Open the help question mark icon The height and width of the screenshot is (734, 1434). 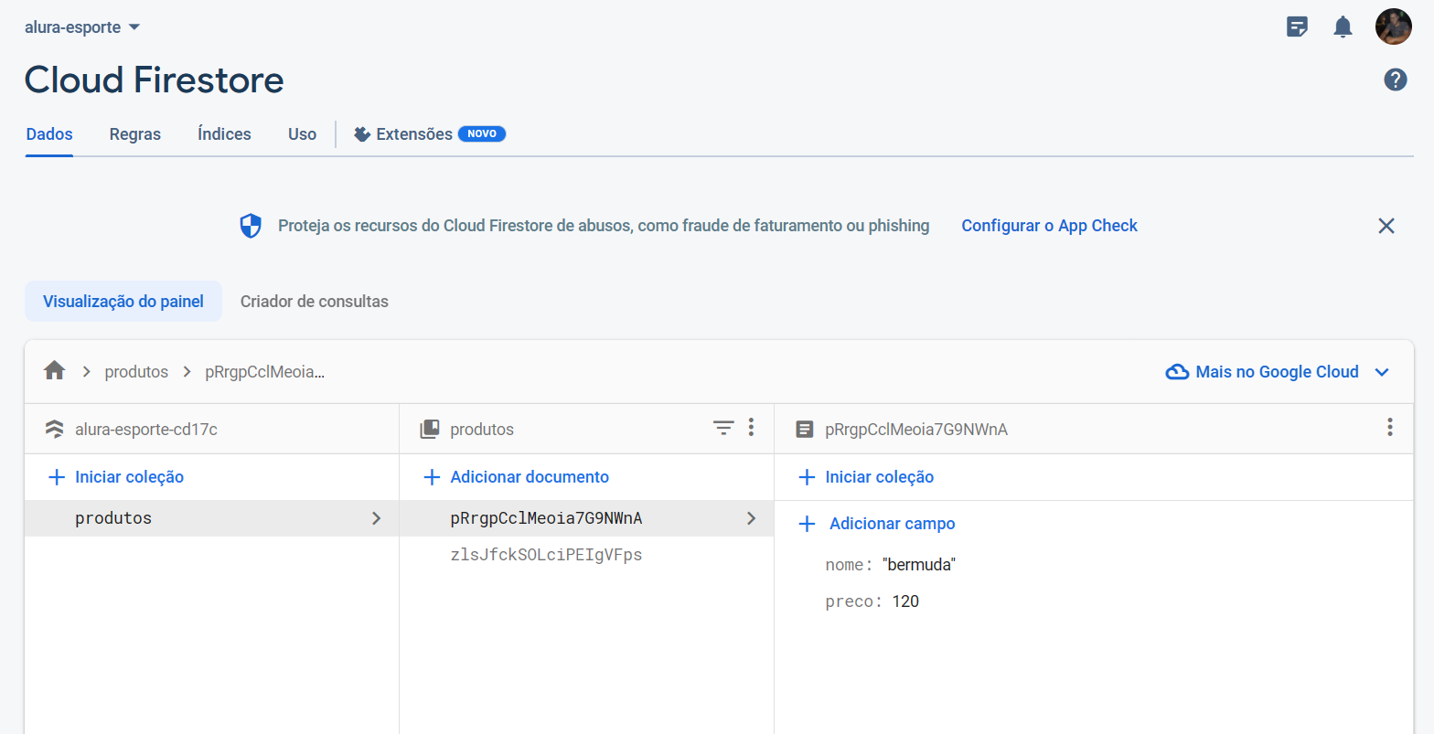1396,80
